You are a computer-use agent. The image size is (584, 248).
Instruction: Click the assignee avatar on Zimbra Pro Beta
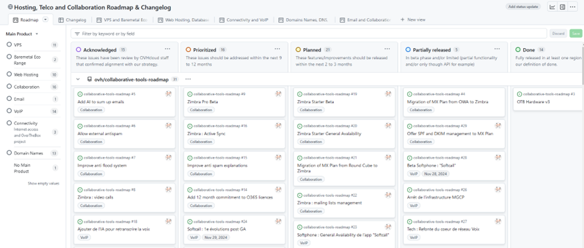278,94
